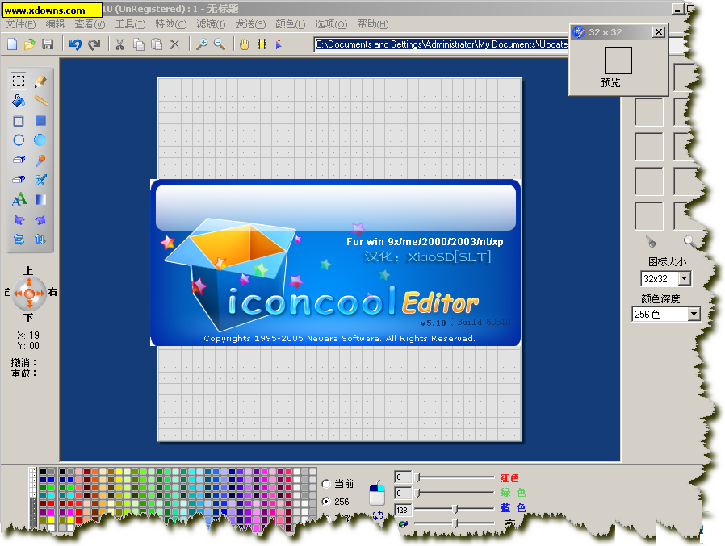The width and height of the screenshot is (725, 546).
Task: Select the gradient fill tool
Action: (40, 199)
